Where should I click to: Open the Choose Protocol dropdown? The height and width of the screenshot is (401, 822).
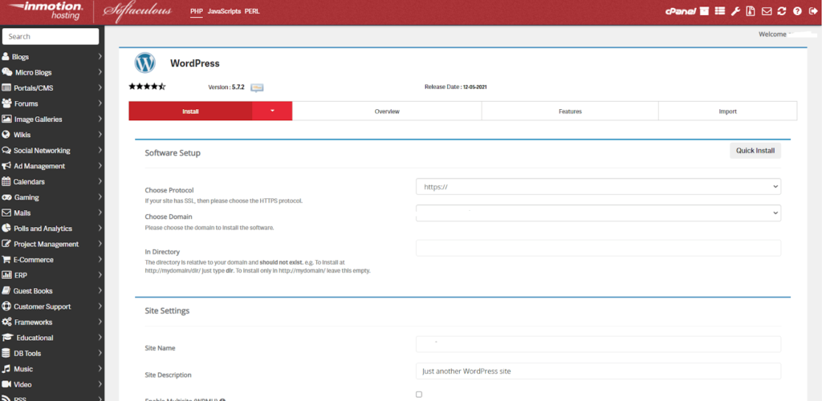pos(598,187)
